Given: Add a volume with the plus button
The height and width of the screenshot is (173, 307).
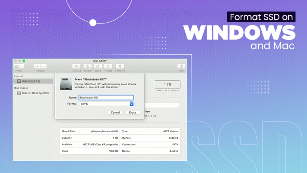Looking at the screenshot, I should point(37,66).
